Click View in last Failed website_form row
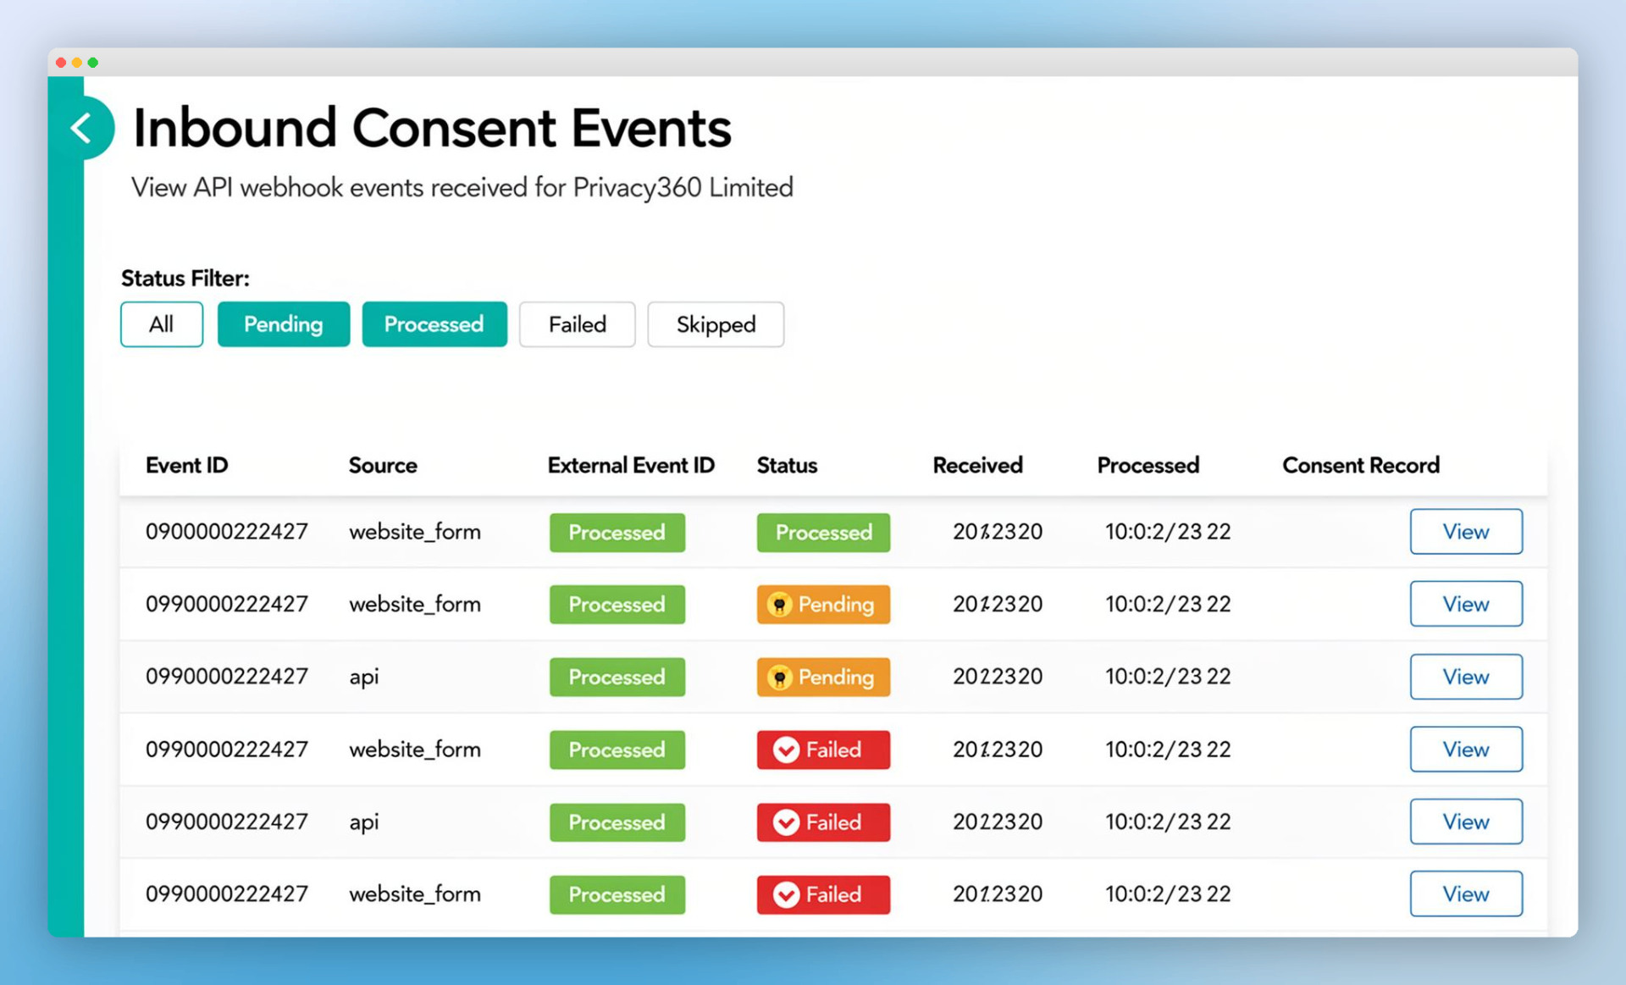Screen dimensions: 1626x985 [1466, 894]
